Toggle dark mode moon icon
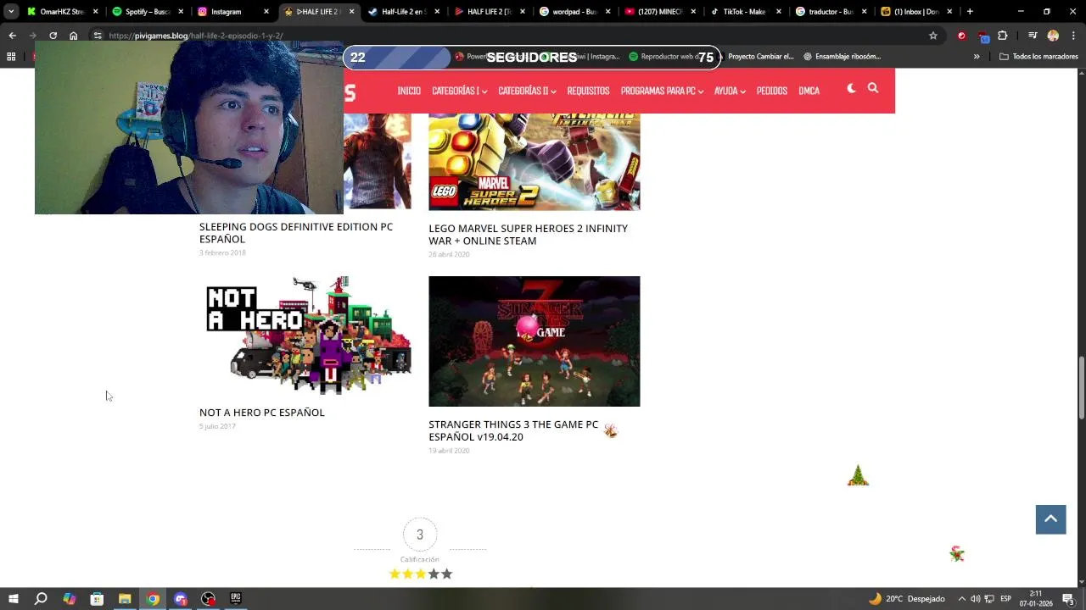 tap(851, 88)
